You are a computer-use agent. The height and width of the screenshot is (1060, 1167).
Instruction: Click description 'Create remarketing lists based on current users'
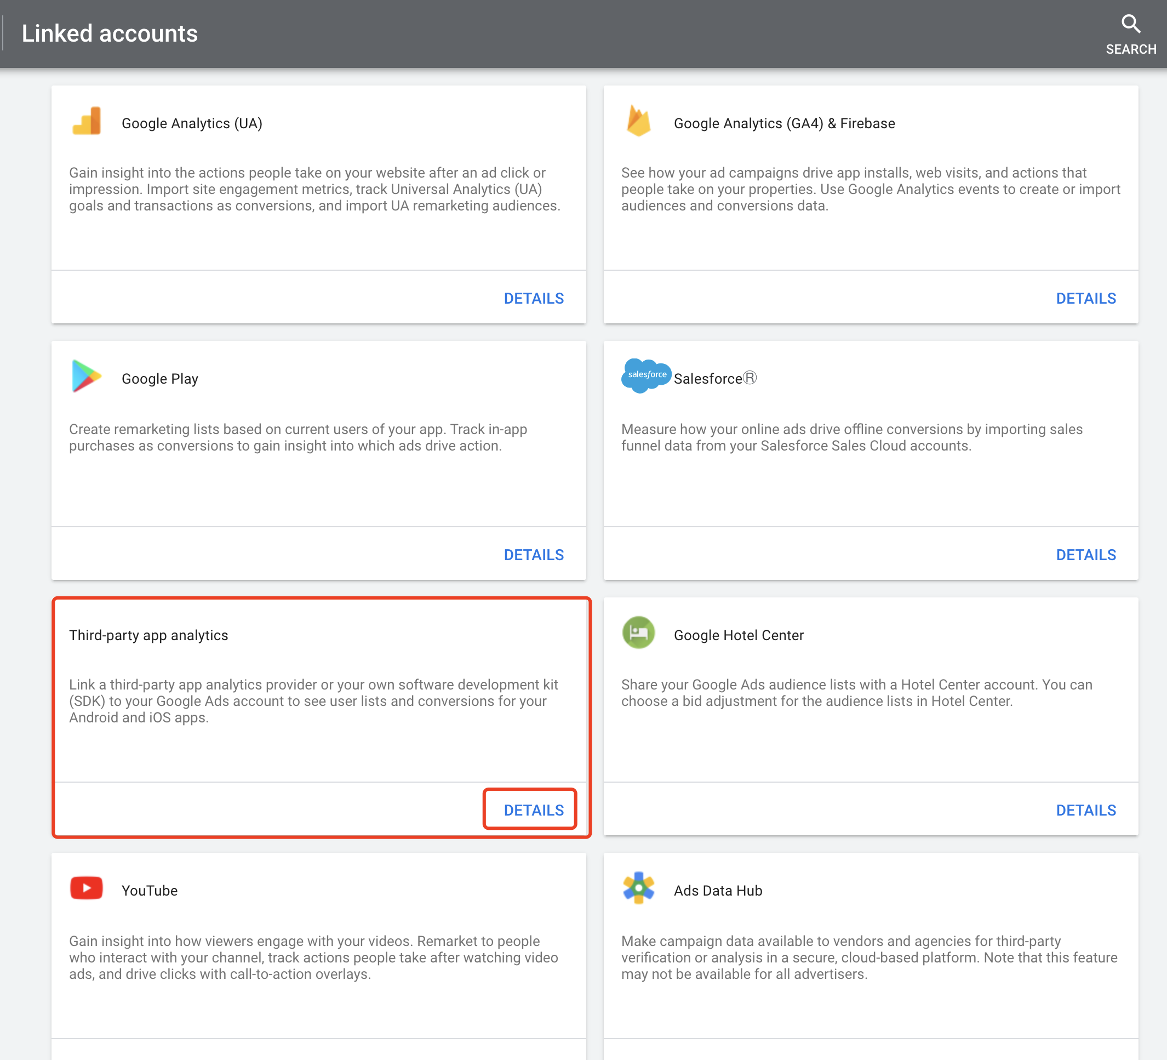pos(298,437)
